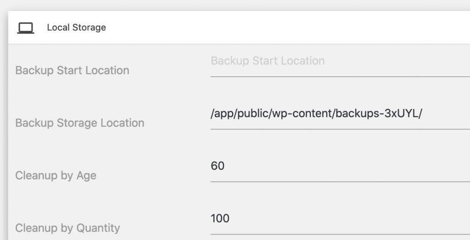Click the value 60 in Cleanup by Age
Screen dimensions: 470x240
tap(218, 166)
